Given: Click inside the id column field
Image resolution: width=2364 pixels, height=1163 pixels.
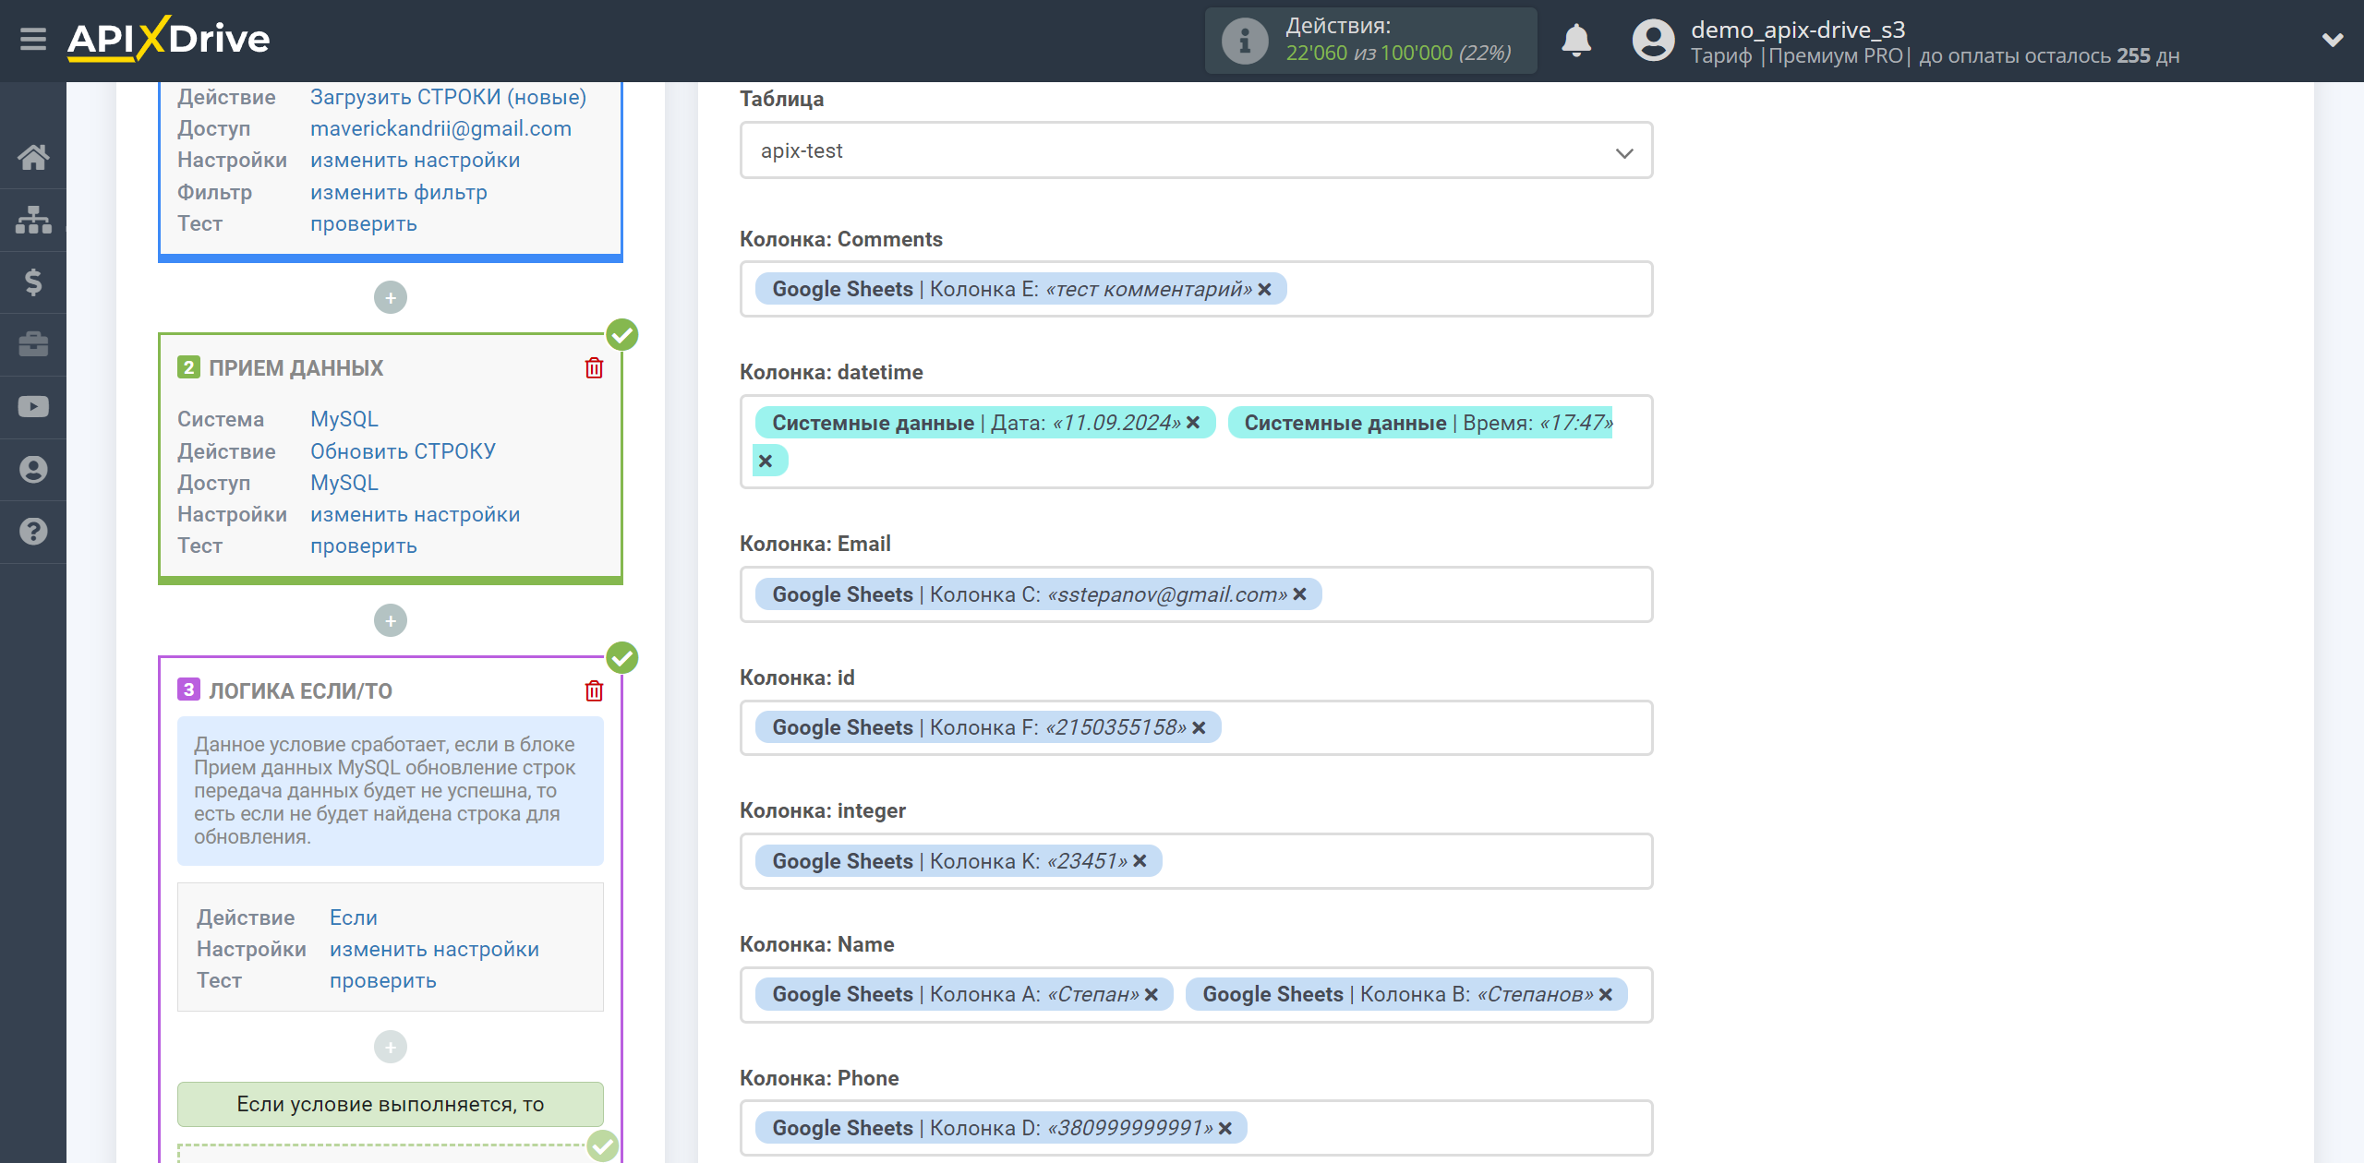Looking at the screenshot, I should (x=1196, y=728).
